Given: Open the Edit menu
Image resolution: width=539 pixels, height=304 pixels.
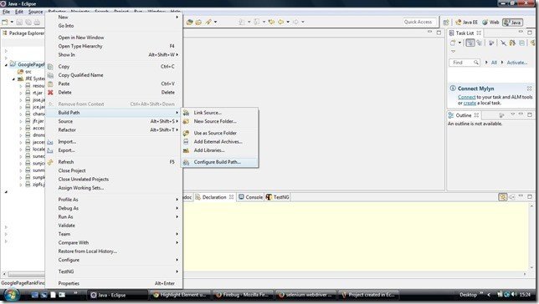Looking at the screenshot, I should point(19,12).
